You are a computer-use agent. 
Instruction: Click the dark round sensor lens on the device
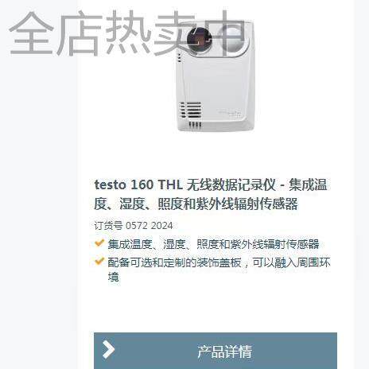200,40
